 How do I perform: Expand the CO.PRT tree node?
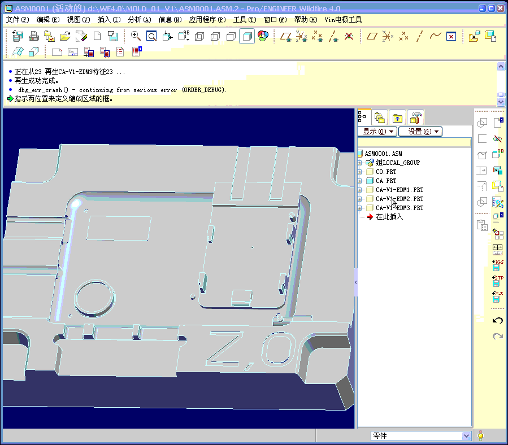point(359,172)
